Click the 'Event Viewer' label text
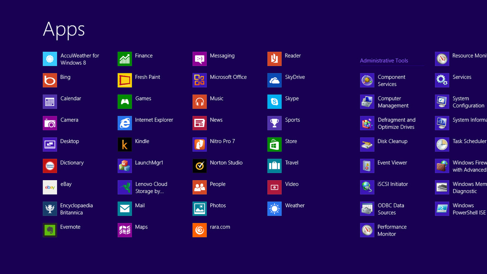487x274 pixels. [392, 163]
